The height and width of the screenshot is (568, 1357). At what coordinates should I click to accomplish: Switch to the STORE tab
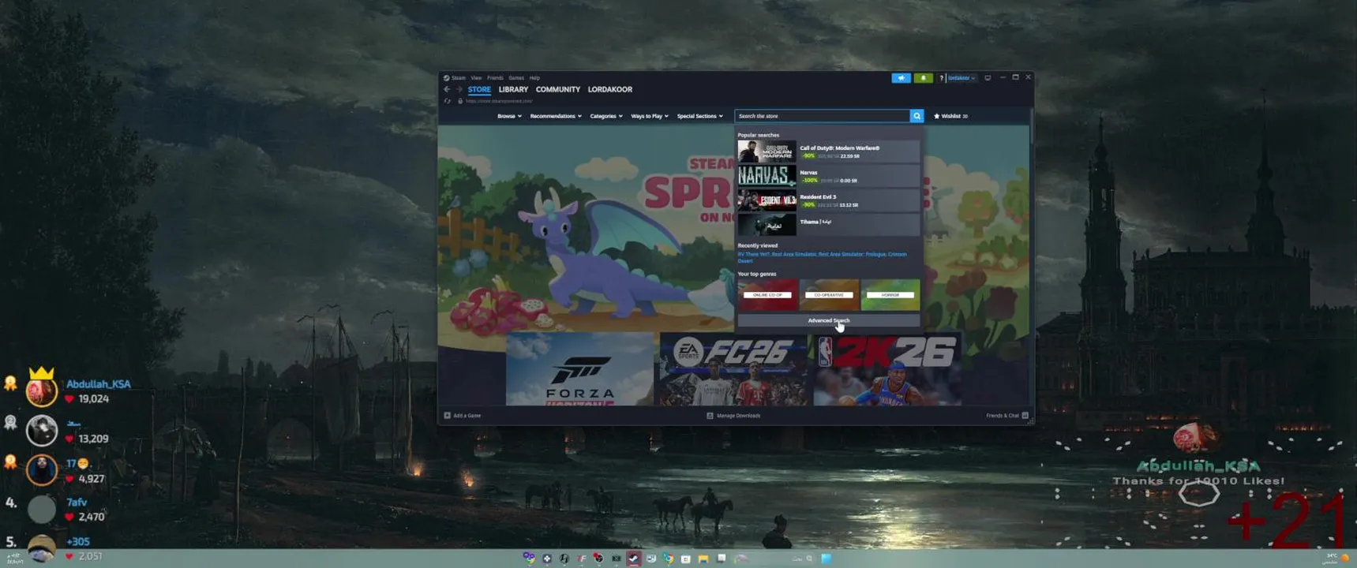[x=479, y=89]
